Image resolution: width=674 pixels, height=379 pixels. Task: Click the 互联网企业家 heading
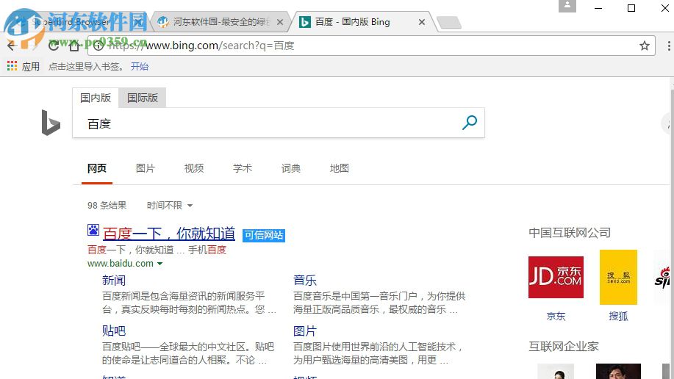[x=564, y=347]
